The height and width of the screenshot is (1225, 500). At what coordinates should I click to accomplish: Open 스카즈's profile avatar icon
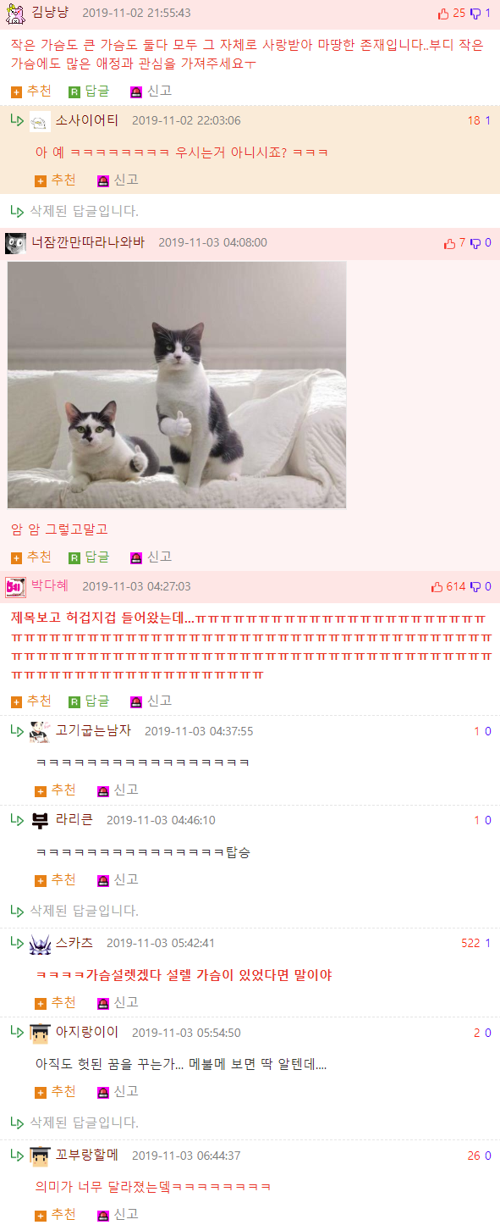tap(40, 944)
